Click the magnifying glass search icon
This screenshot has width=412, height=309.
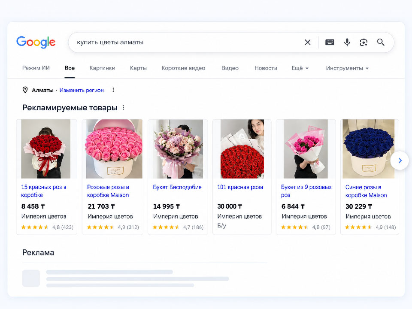point(381,42)
